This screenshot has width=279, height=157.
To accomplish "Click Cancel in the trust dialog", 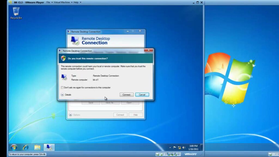I will (142, 95).
